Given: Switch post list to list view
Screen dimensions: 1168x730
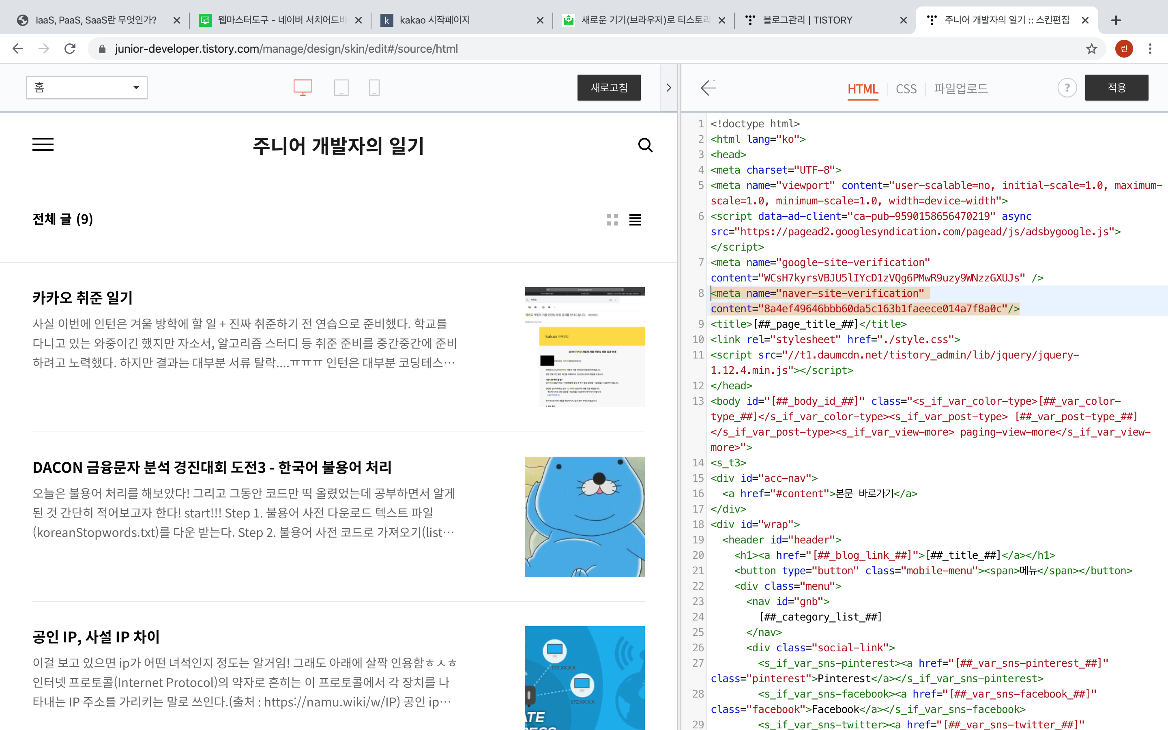Looking at the screenshot, I should (x=635, y=220).
